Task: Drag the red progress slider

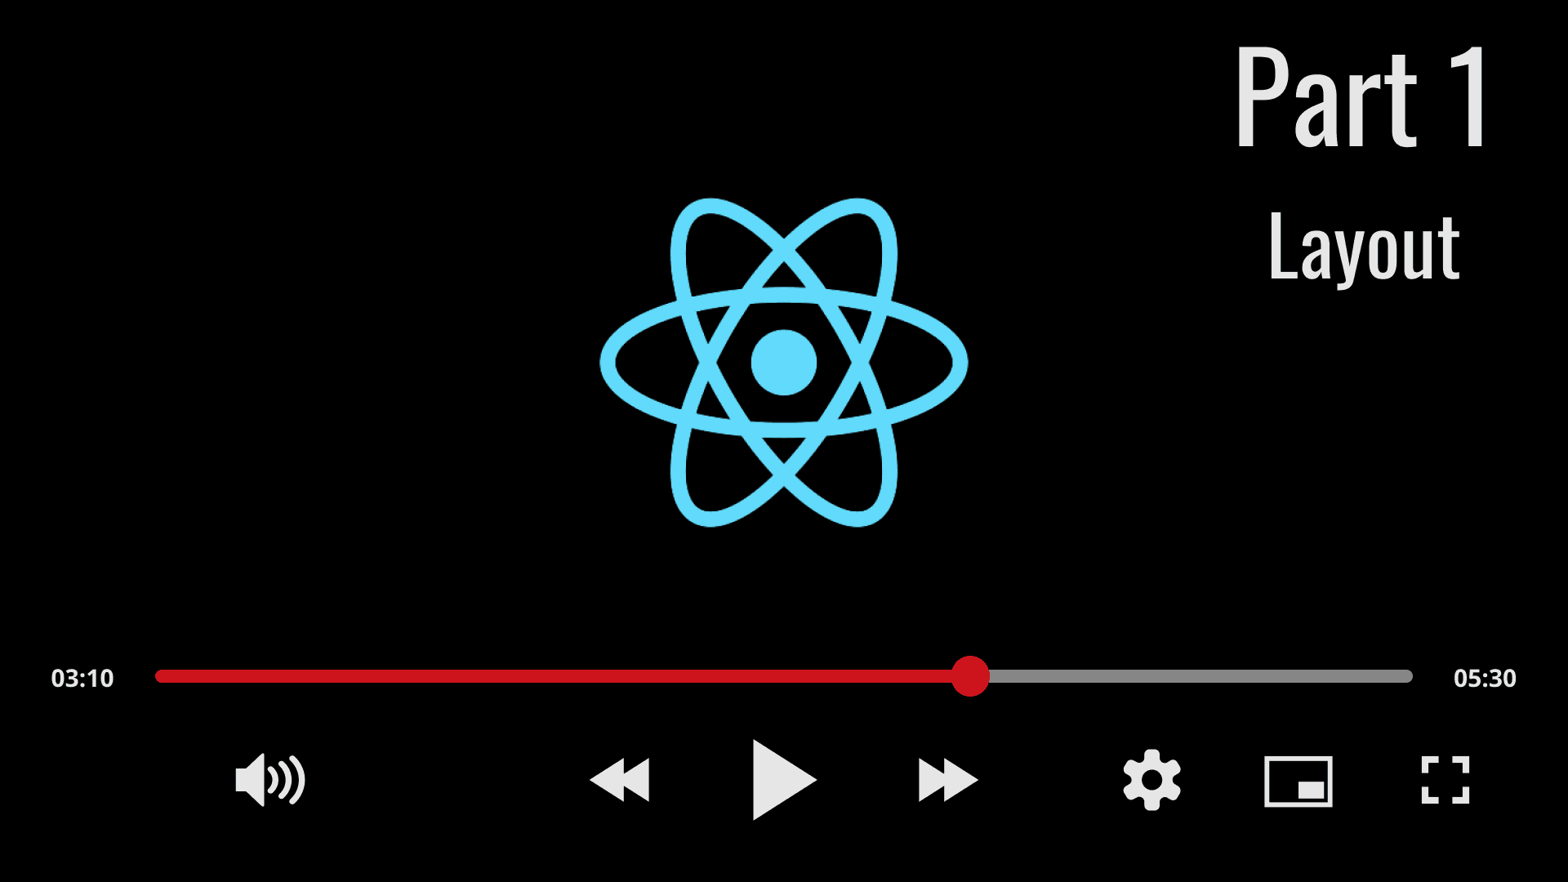Action: [x=968, y=676]
